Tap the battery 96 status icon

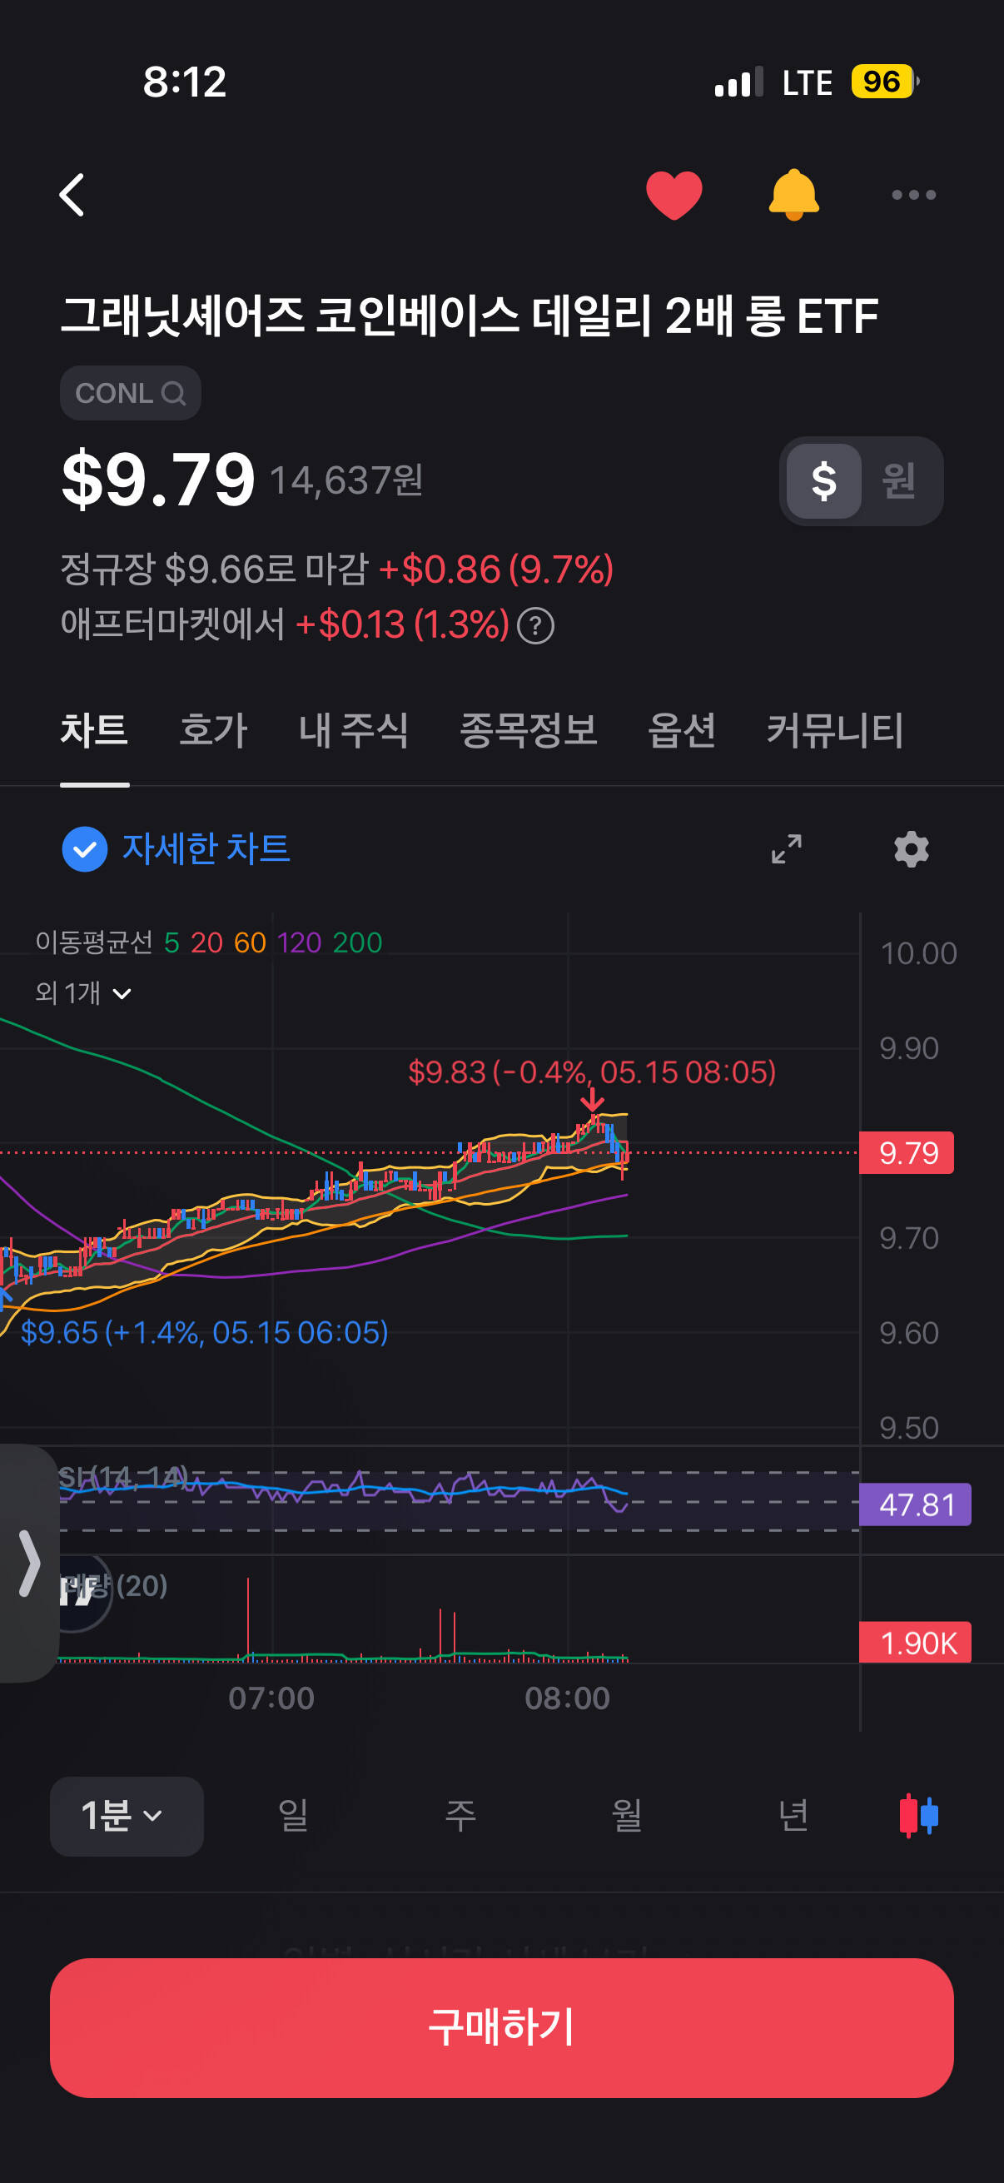886,82
